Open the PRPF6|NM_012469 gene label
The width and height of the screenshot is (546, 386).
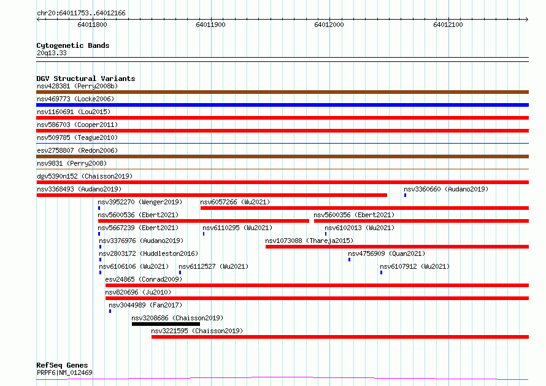click(x=64, y=372)
